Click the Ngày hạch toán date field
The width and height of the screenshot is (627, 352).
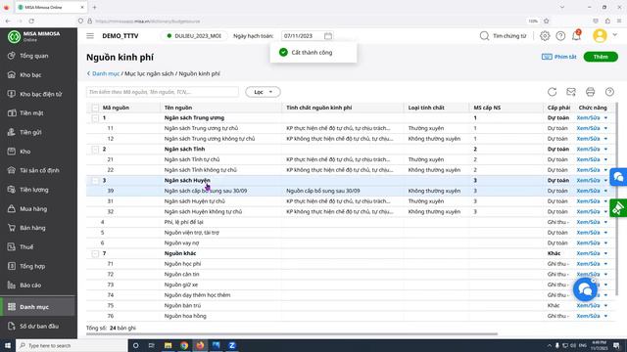click(307, 36)
